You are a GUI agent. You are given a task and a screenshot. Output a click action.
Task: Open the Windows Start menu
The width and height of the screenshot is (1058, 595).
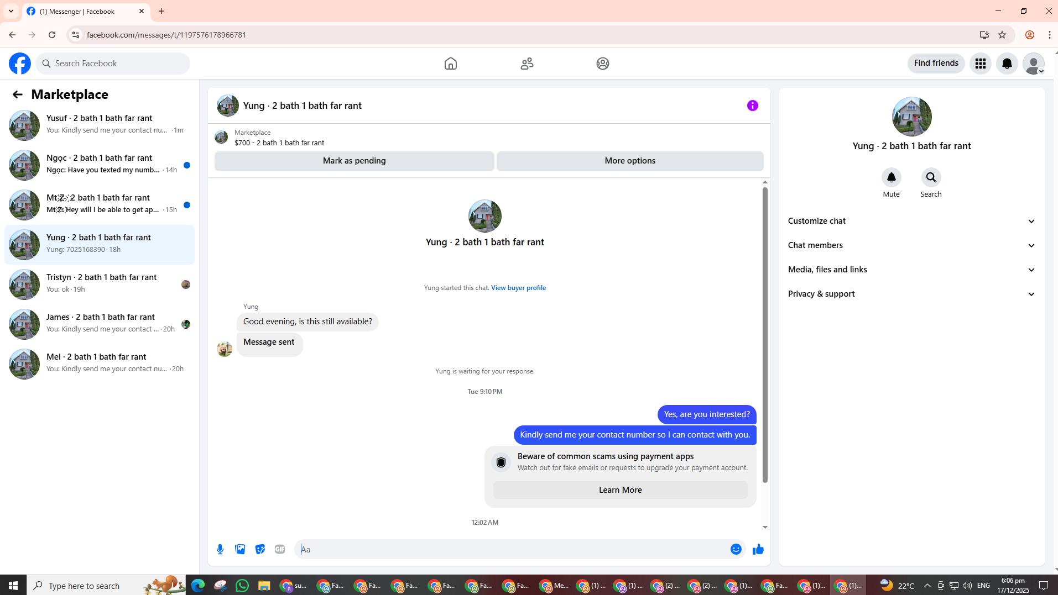point(13,586)
